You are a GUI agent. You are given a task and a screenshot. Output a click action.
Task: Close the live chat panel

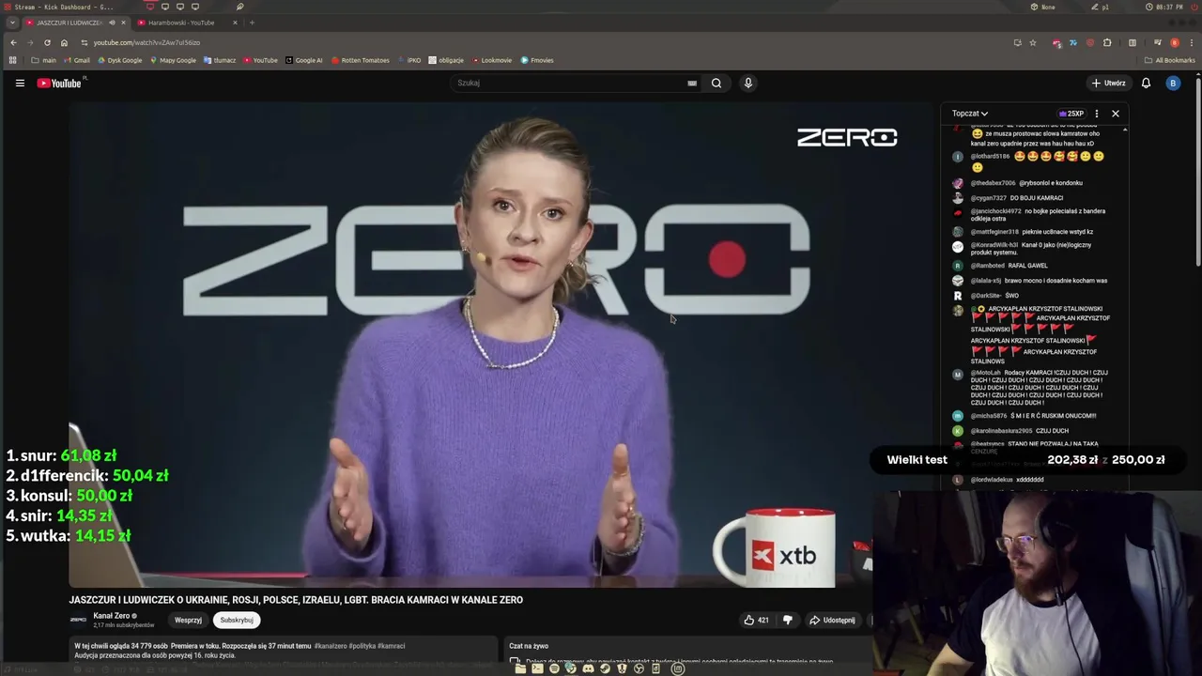coord(1116,114)
